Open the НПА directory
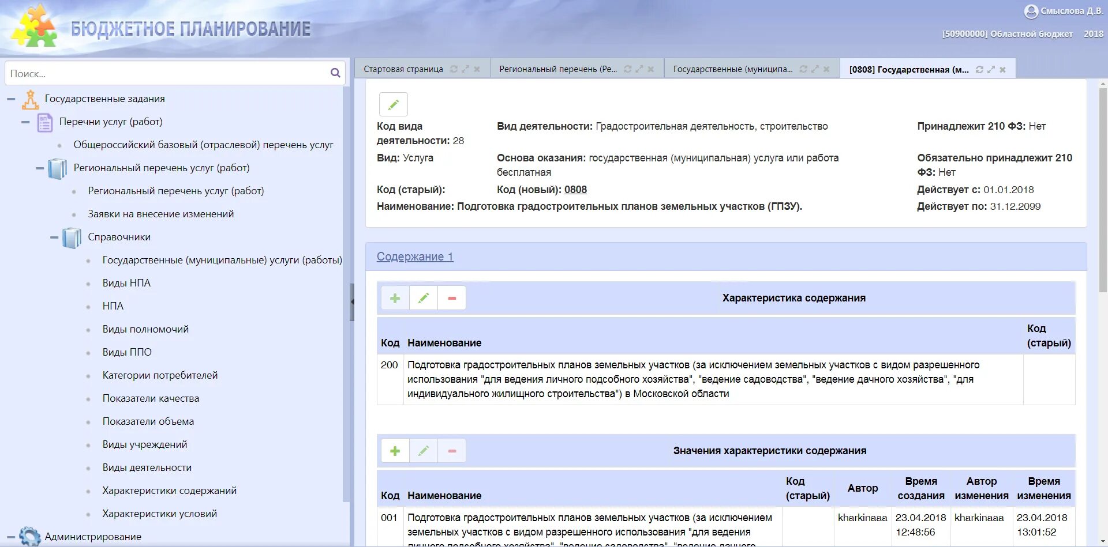The image size is (1108, 547). [x=113, y=306]
